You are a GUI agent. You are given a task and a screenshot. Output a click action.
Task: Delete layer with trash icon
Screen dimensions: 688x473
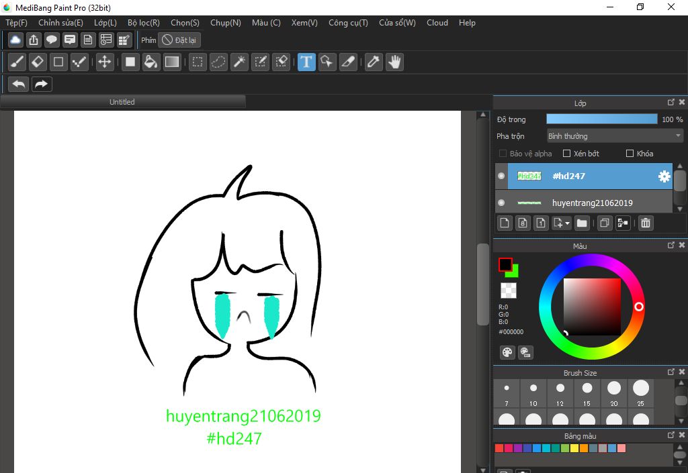(x=646, y=223)
